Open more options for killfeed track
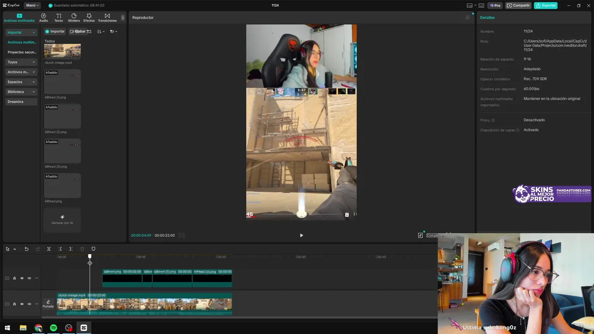Image resolution: width=594 pixels, height=334 pixels. coord(37,278)
